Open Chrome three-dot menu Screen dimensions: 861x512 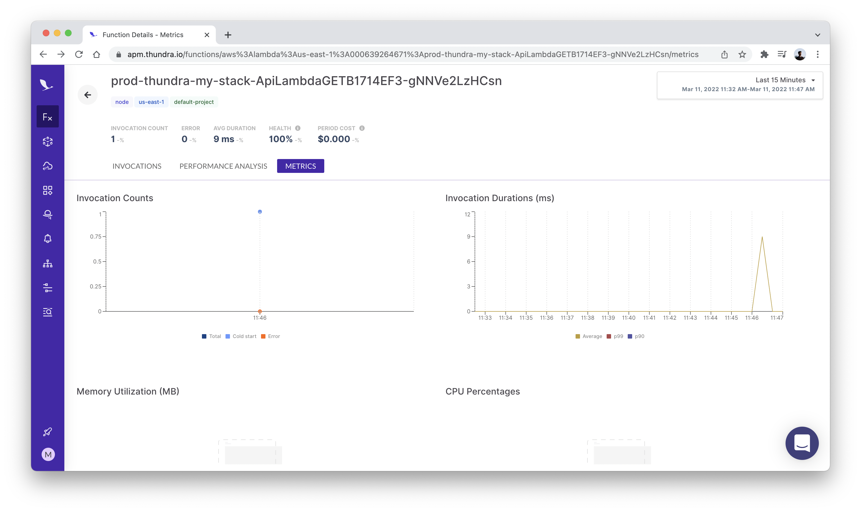tap(817, 54)
